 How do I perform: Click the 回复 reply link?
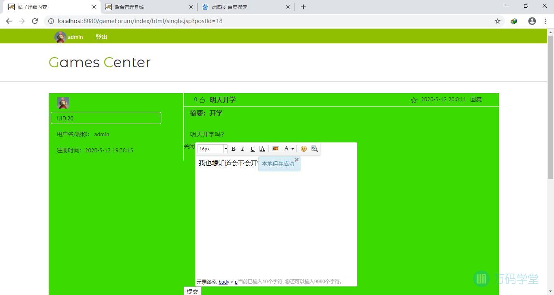[476, 100]
